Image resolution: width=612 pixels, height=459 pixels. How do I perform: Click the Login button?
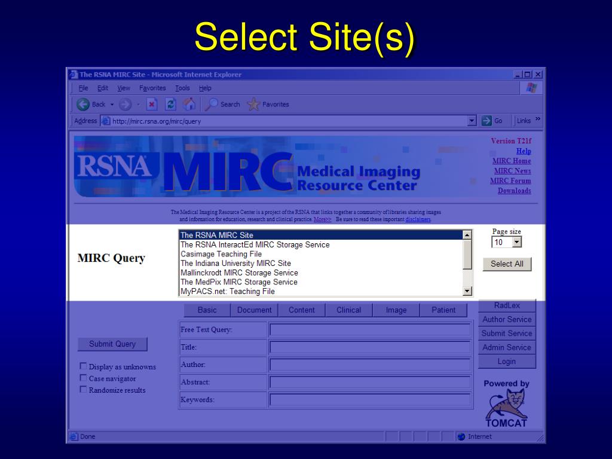click(507, 362)
